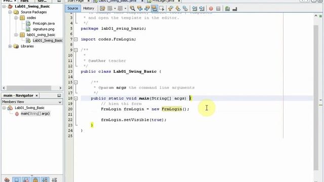Toggle Sort by Name in Navigator
This screenshot has height=182, width=324.
pyautogui.click(x=45, y=180)
